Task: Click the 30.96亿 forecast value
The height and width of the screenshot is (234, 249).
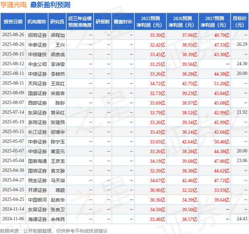Action: tap(157, 190)
